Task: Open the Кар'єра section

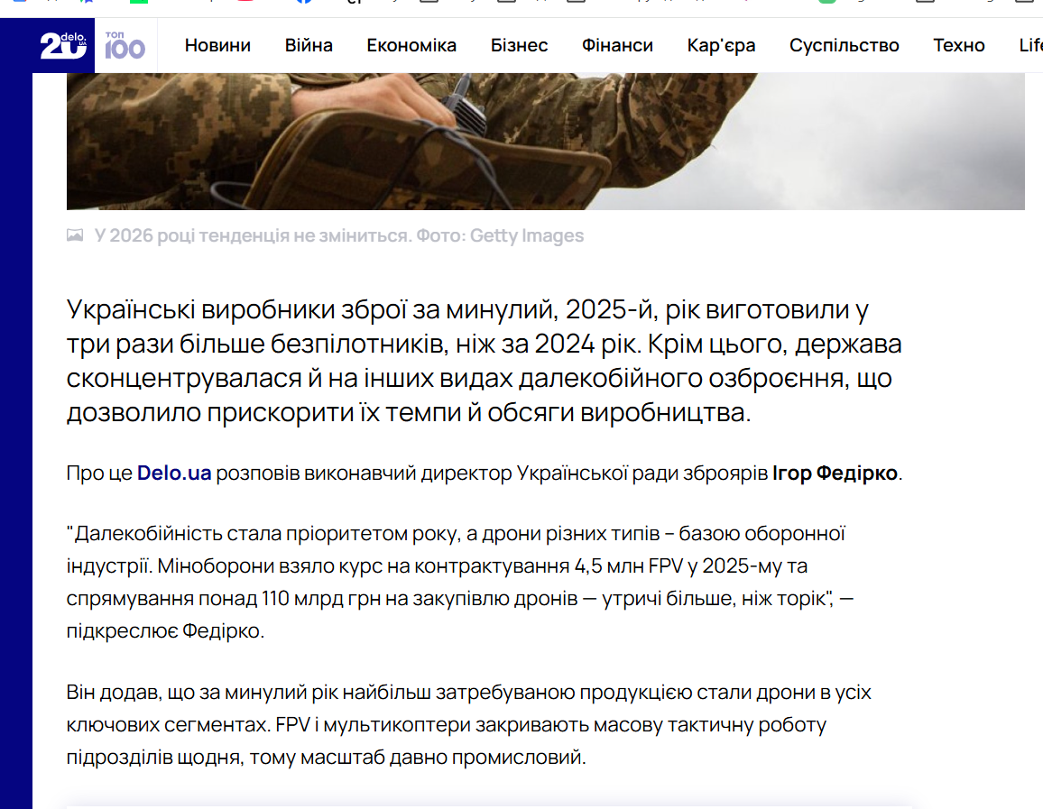Action: pyautogui.click(x=720, y=44)
